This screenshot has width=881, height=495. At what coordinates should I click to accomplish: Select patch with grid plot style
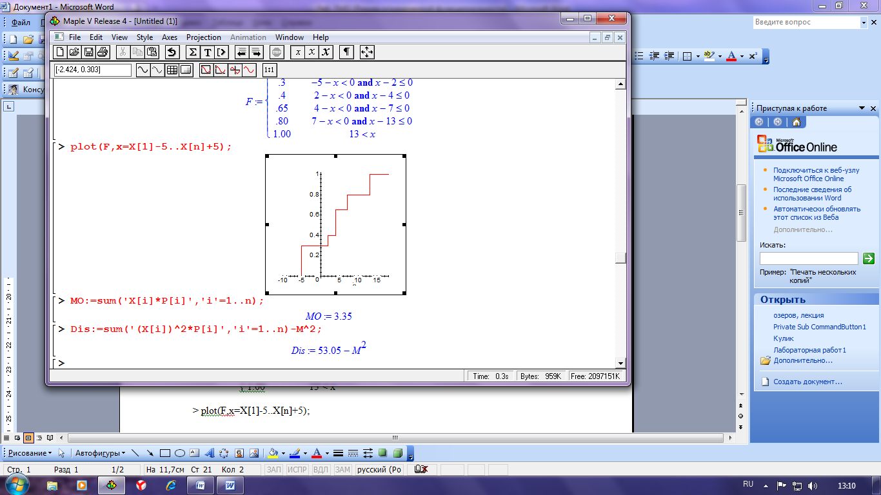point(172,70)
